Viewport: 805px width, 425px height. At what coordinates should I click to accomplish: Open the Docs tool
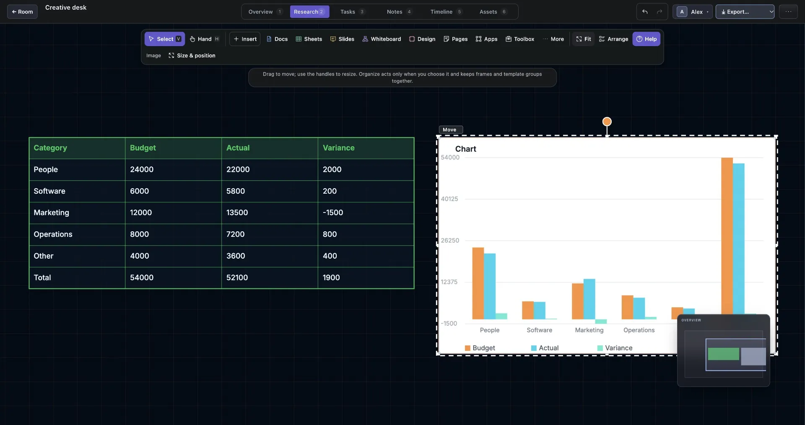pos(277,39)
